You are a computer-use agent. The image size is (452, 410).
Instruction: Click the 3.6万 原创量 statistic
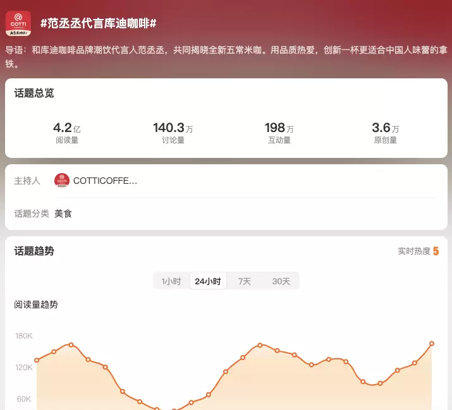point(385,133)
